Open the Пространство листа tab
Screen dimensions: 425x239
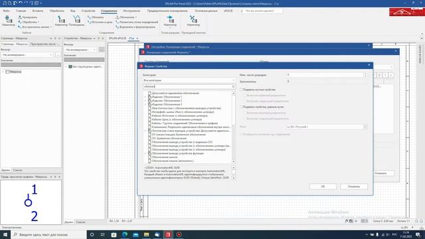click(45, 44)
